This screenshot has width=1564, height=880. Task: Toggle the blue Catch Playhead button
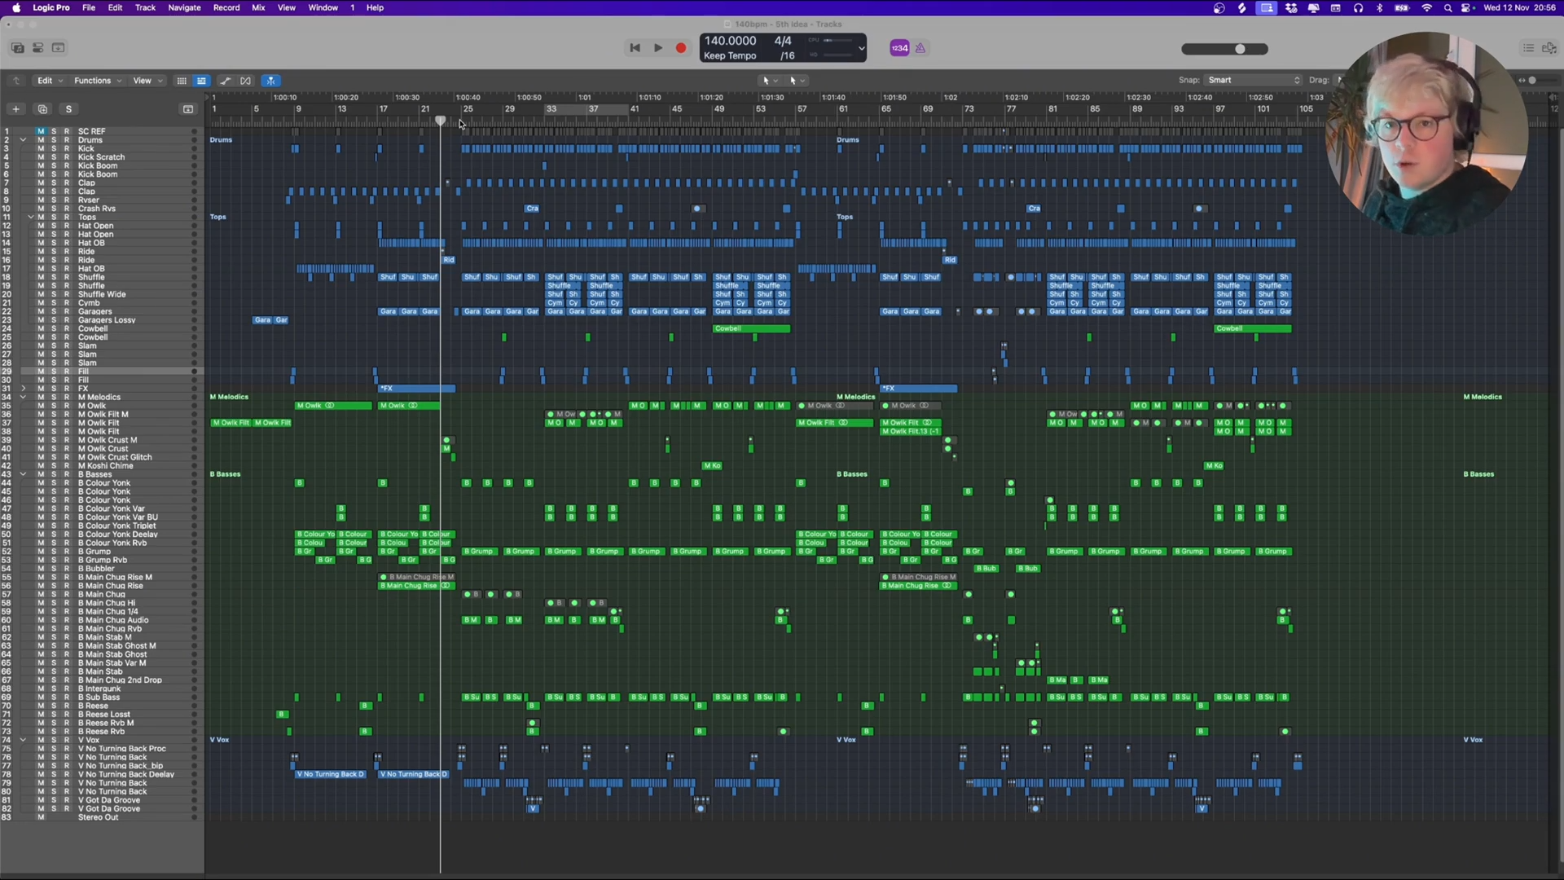click(x=271, y=81)
